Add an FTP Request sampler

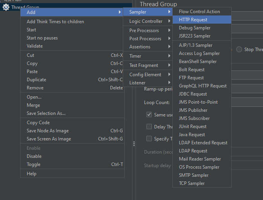tap(202, 78)
